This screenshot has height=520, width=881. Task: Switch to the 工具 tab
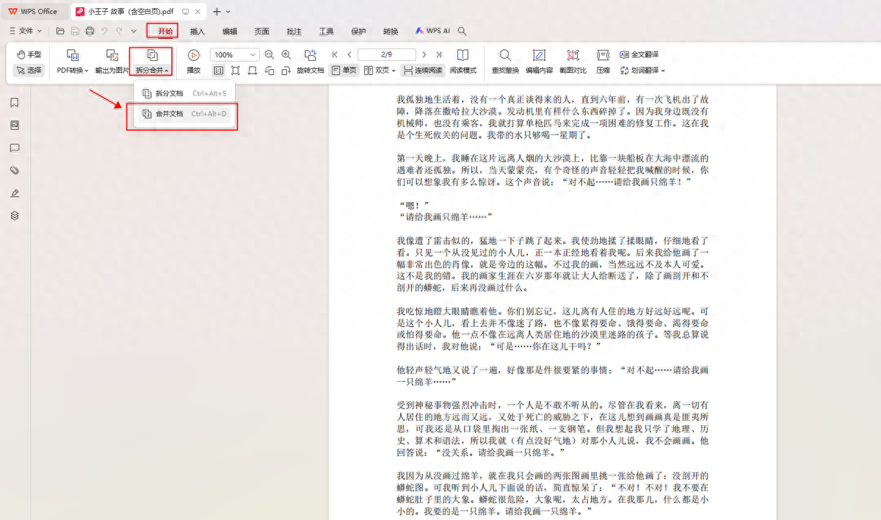tap(327, 32)
